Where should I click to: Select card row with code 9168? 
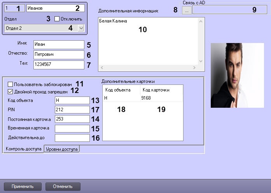(x=142, y=98)
